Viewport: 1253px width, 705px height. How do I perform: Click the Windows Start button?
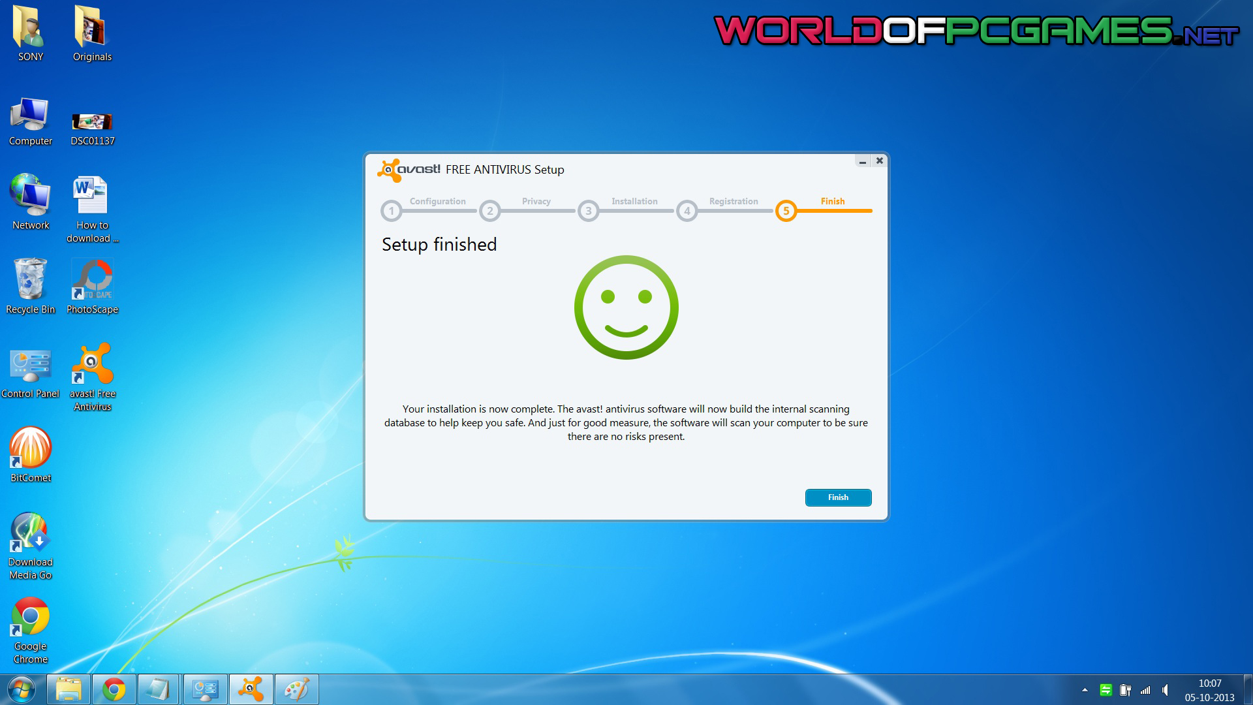[x=21, y=689]
